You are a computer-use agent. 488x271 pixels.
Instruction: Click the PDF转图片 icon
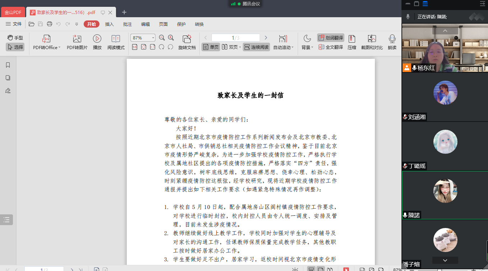point(77,39)
